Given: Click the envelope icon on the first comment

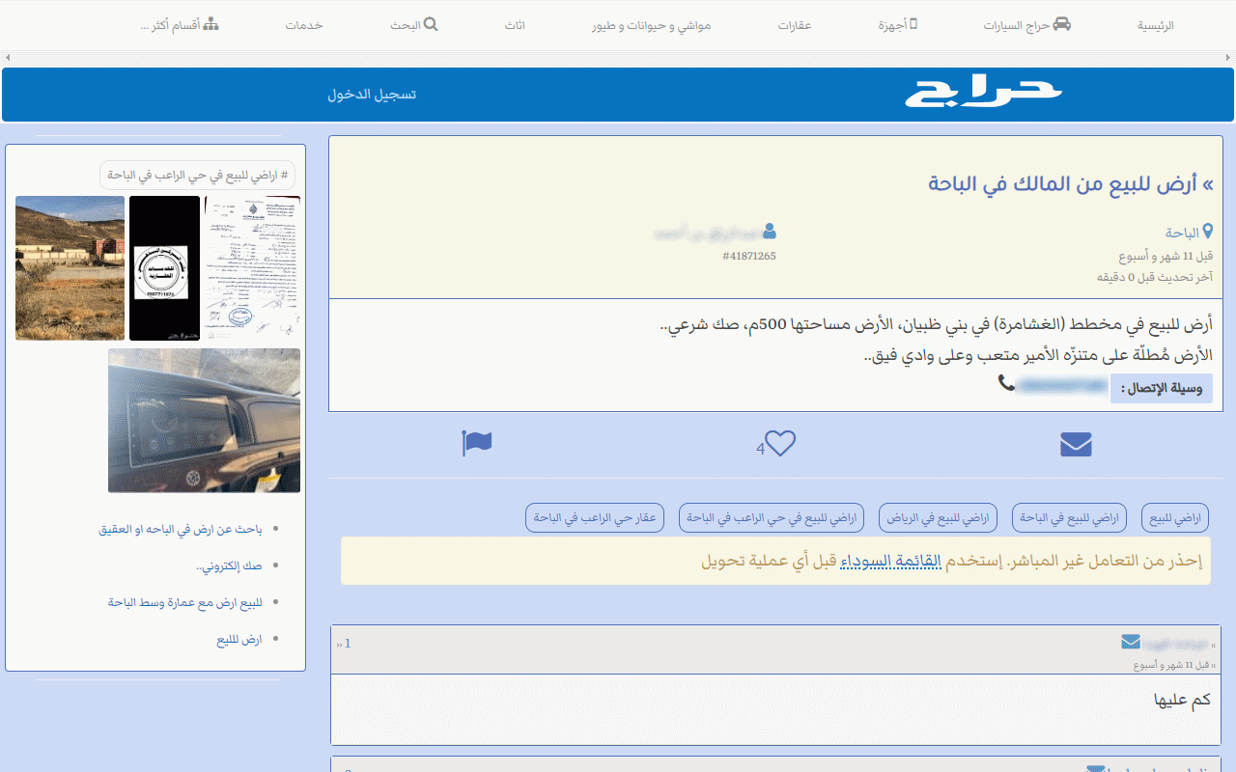Looking at the screenshot, I should click(1129, 640).
